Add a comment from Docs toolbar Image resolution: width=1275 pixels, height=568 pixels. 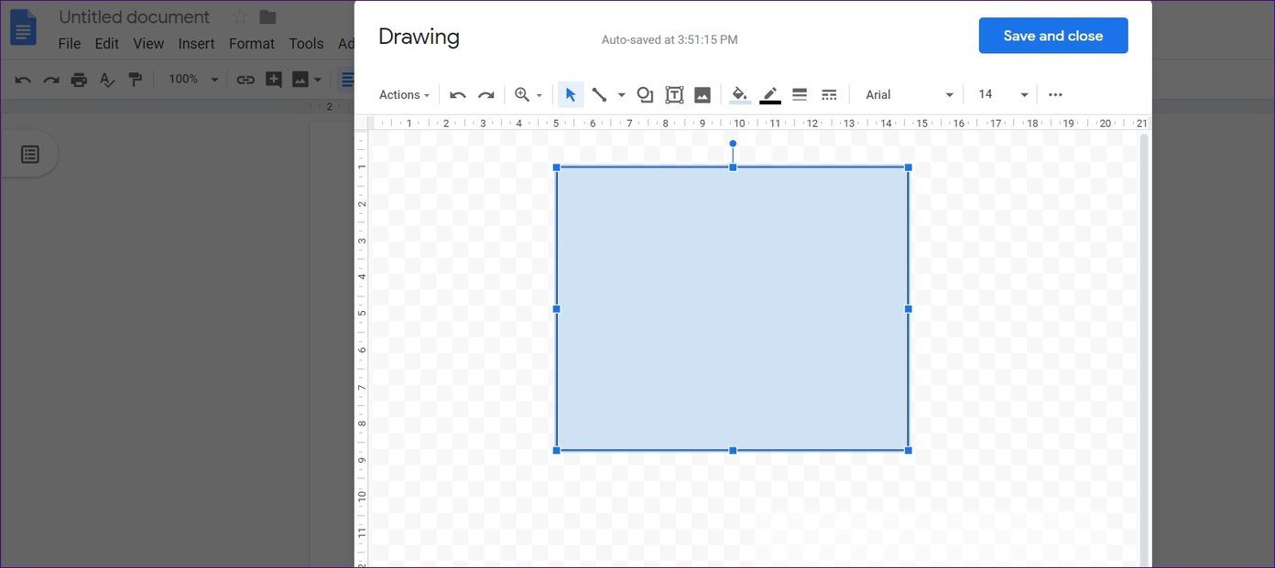pyautogui.click(x=273, y=80)
